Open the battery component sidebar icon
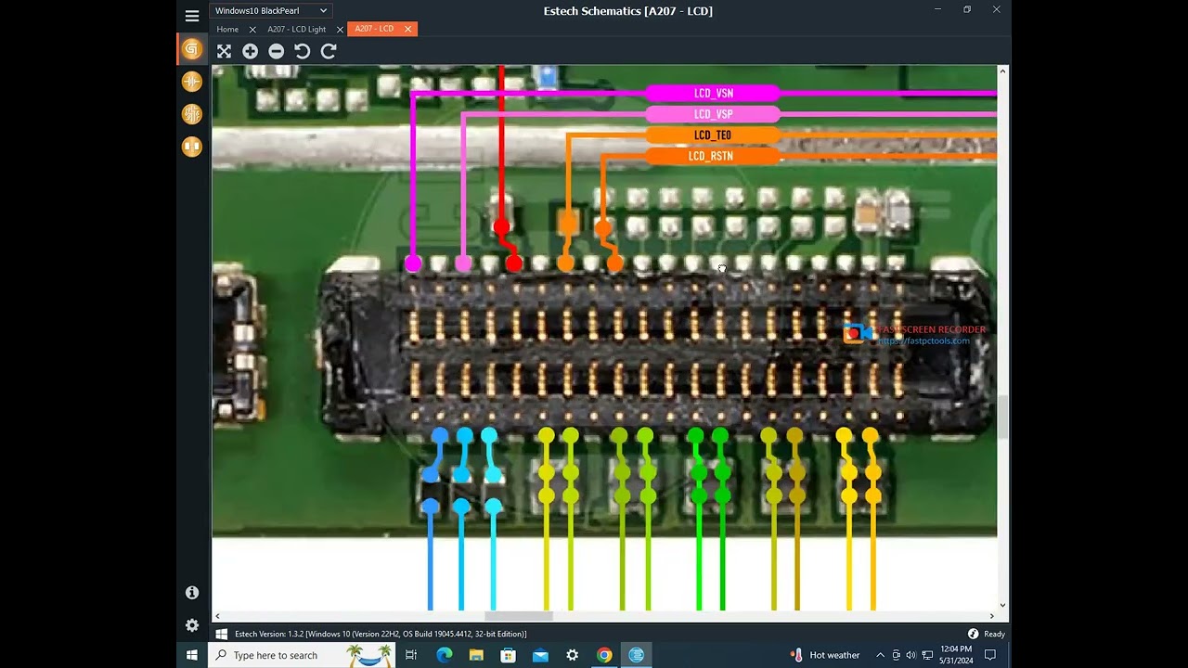Viewport: 1188px width, 668px height. coord(192,82)
